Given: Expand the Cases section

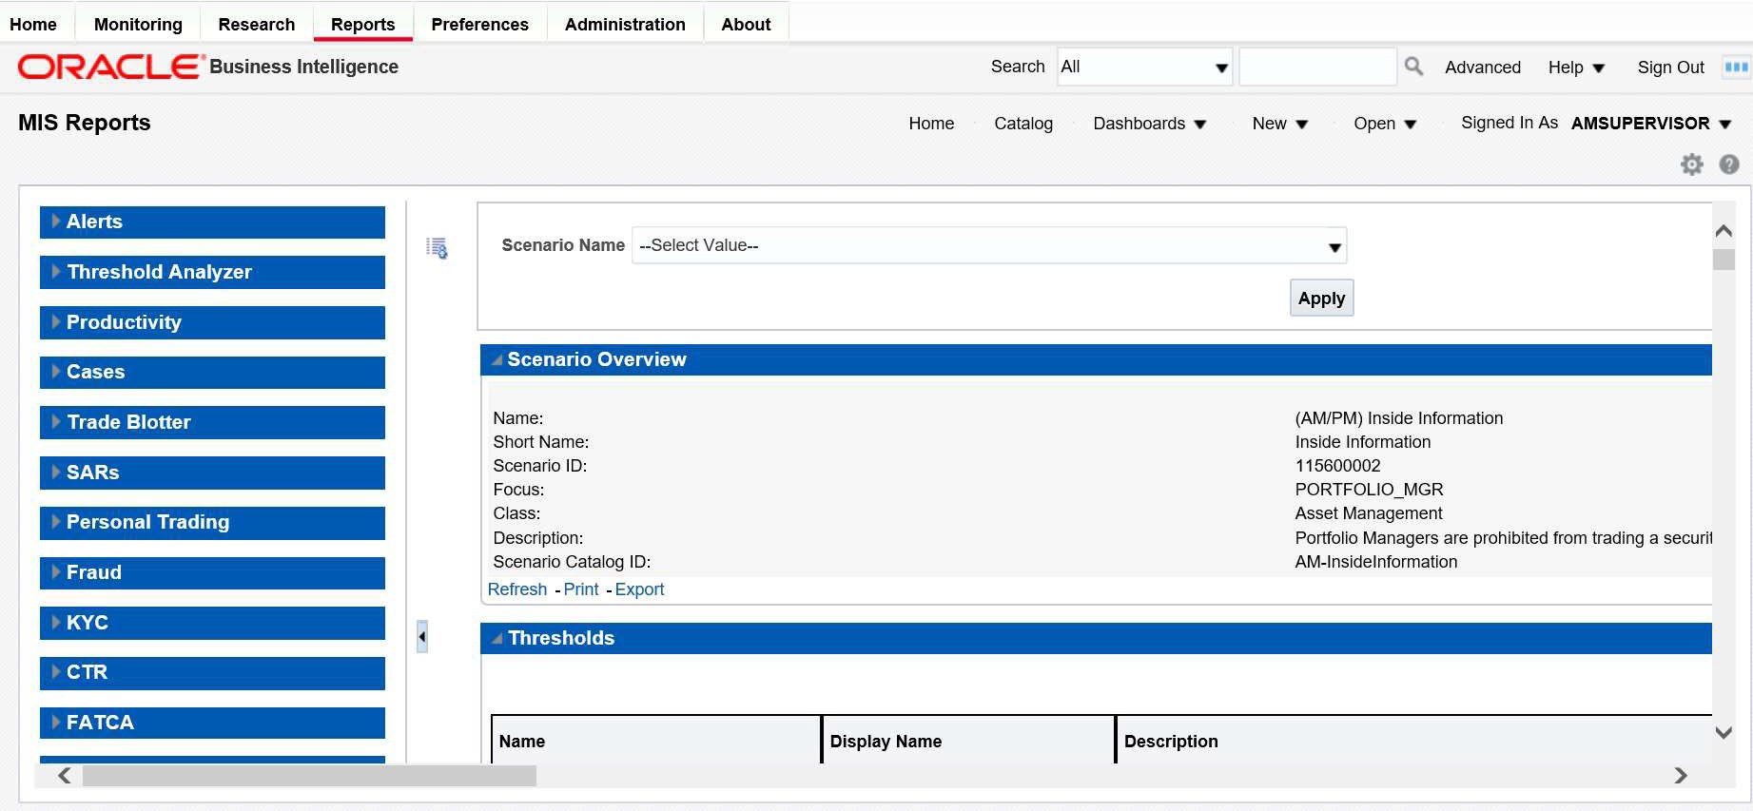Looking at the screenshot, I should coord(212,372).
